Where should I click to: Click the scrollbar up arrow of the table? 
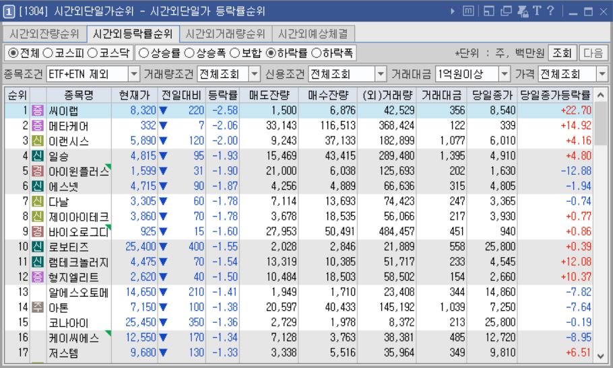[x=601, y=95]
